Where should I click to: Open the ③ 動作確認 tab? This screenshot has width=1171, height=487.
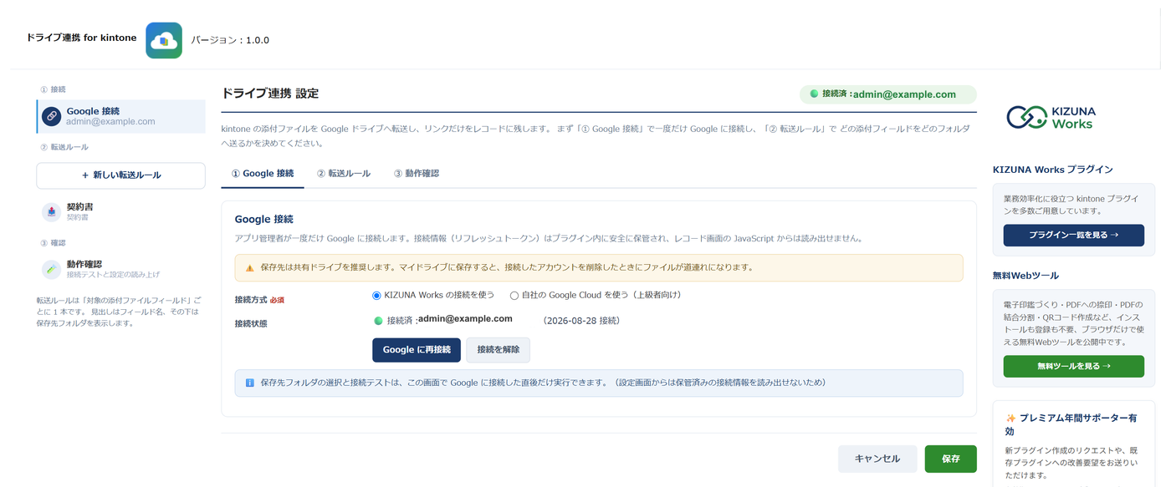coord(417,174)
